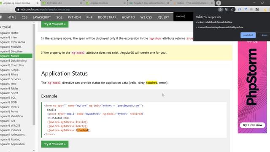Screen dimensions: 270x152
Task: Open AngularJS Routing in sidebar
Action: (x=10, y=139)
